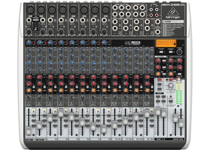Adjust channel 2 COMP knob
This screenshot has width=210, height=150.
[40, 43]
